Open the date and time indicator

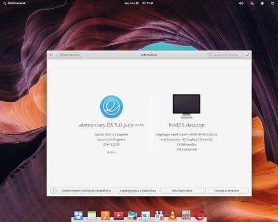pos(139,3)
